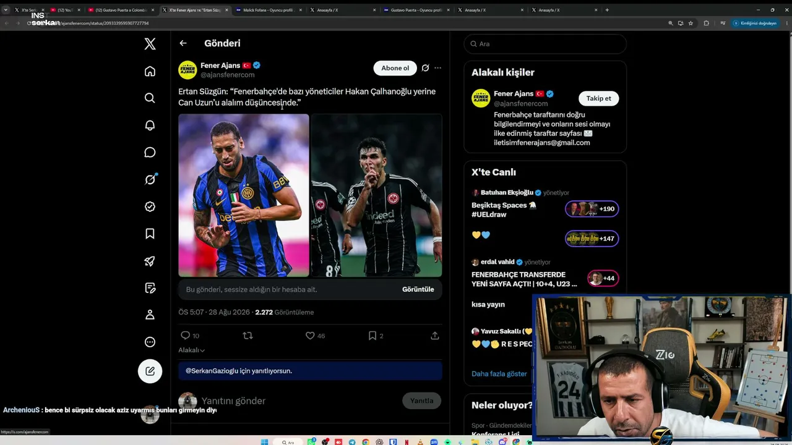
Task: Open the tab search dropdown arrow
Action: click(6, 10)
